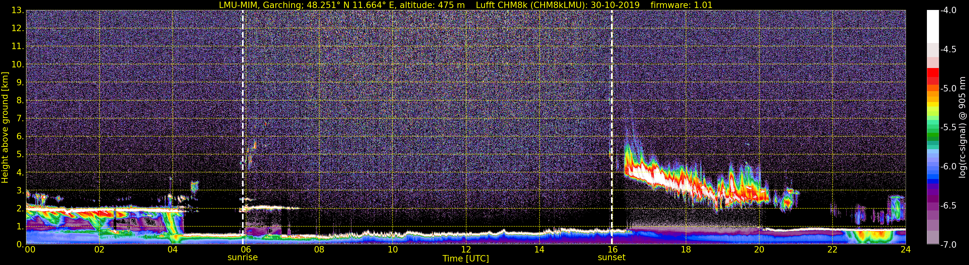Click the 'sunset' label below the time axis
969x265 pixels.
(x=612, y=258)
